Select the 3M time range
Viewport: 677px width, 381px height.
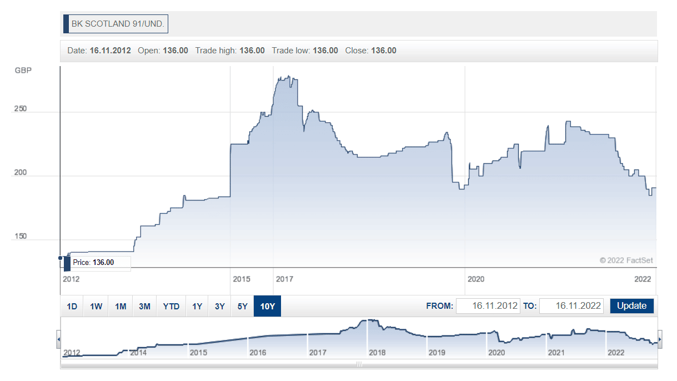144,306
